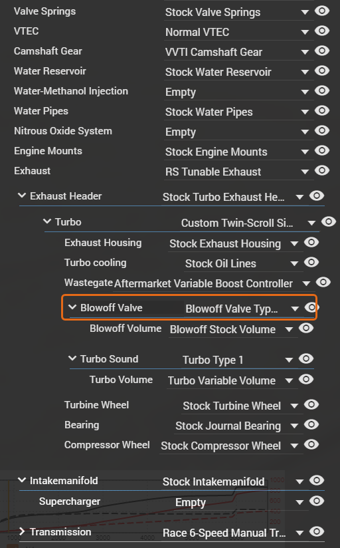Screen dimensions: 340x548
Task: Open the Water-Methanol Injection dropdown arrow
Action: (x=305, y=92)
